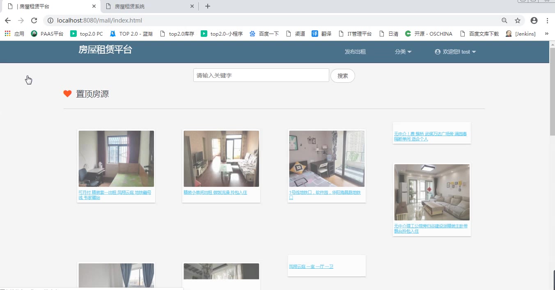Switch to the 房屋租赁系统 tab

(x=149, y=6)
